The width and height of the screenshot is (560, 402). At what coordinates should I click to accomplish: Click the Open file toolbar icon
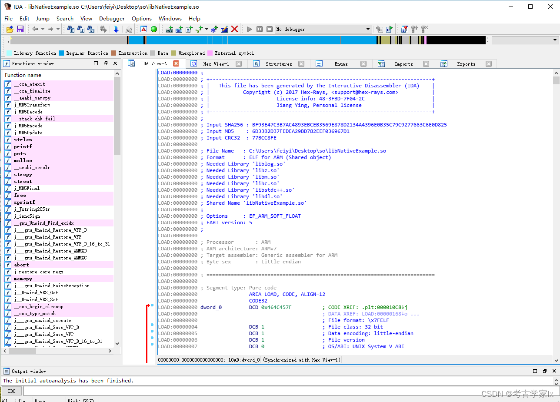click(10, 29)
